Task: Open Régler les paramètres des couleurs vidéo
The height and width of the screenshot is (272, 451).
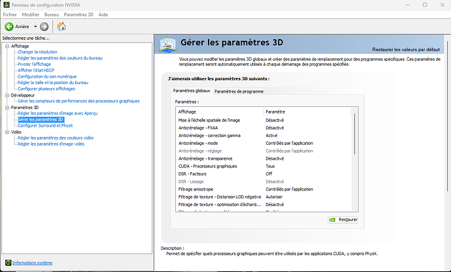Action: coord(56,138)
